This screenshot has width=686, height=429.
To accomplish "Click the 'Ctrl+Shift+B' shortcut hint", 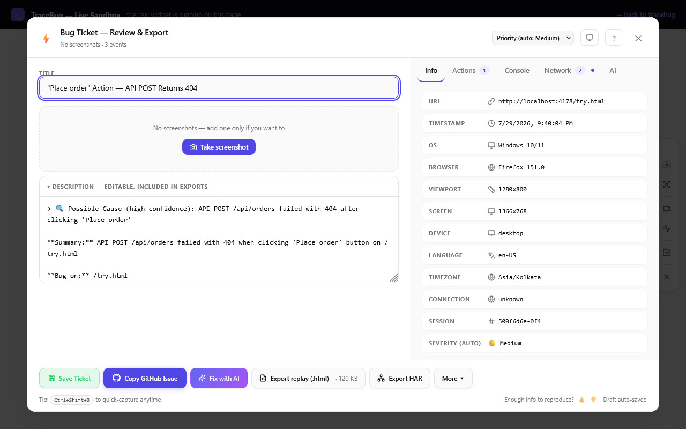I will pos(72,400).
